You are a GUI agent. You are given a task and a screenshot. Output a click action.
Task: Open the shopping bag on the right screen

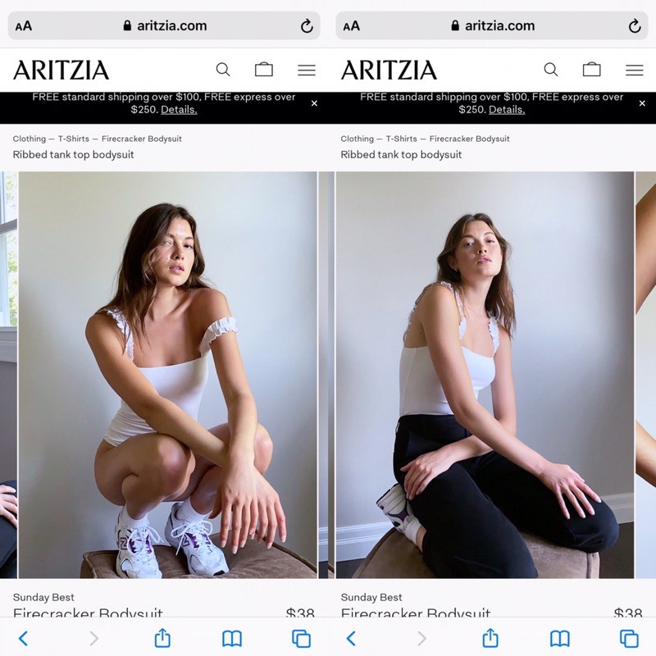point(592,70)
